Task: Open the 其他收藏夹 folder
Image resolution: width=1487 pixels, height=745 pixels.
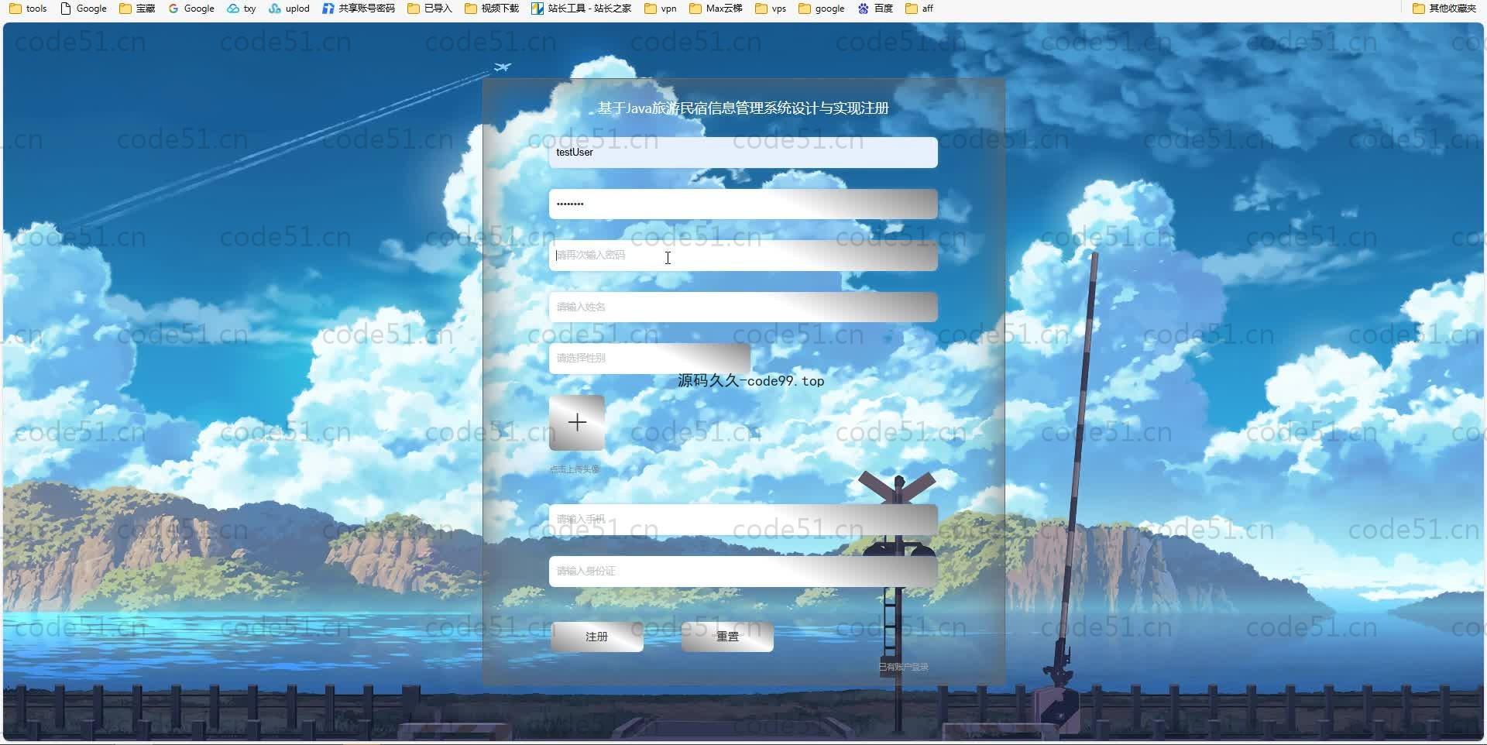Action: pyautogui.click(x=1444, y=9)
